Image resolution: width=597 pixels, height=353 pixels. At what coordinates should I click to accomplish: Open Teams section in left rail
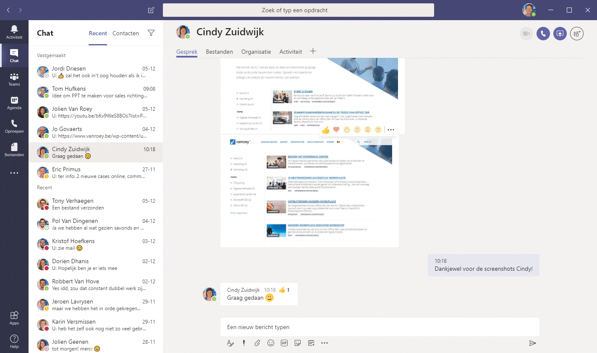tap(14, 79)
